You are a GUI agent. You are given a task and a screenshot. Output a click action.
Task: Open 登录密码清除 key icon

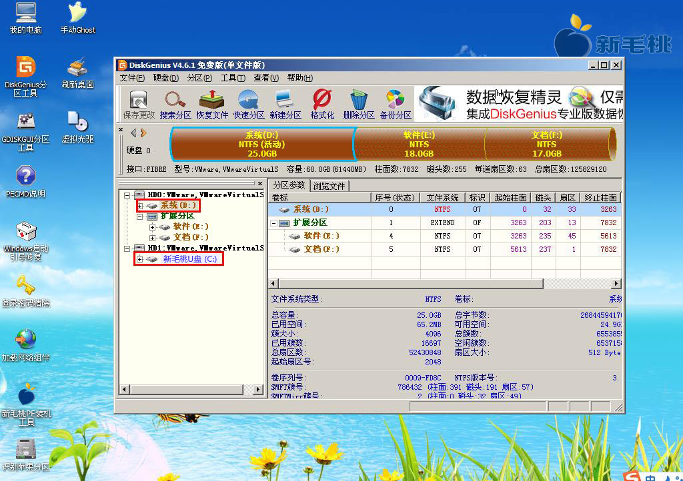click(x=26, y=291)
